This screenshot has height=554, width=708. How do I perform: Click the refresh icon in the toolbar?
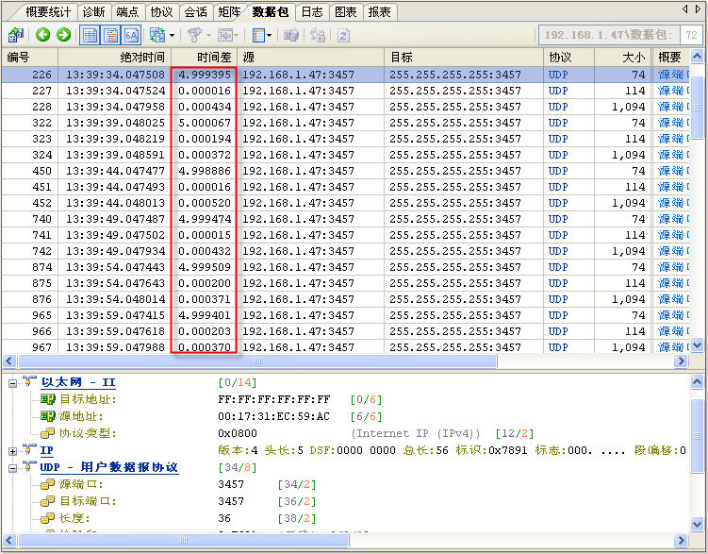(343, 35)
